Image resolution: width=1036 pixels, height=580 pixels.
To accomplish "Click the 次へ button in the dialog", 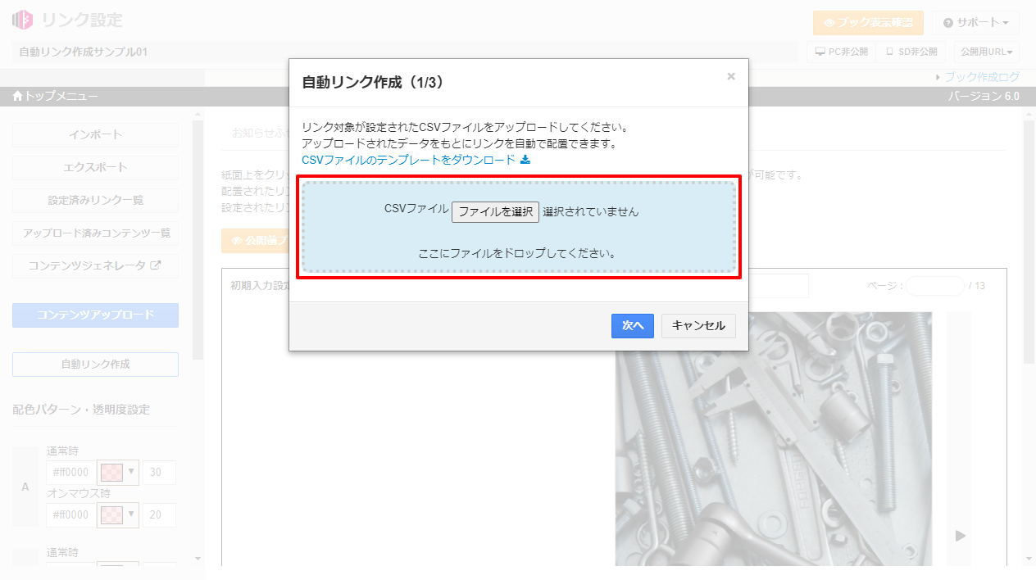I will click(632, 325).
